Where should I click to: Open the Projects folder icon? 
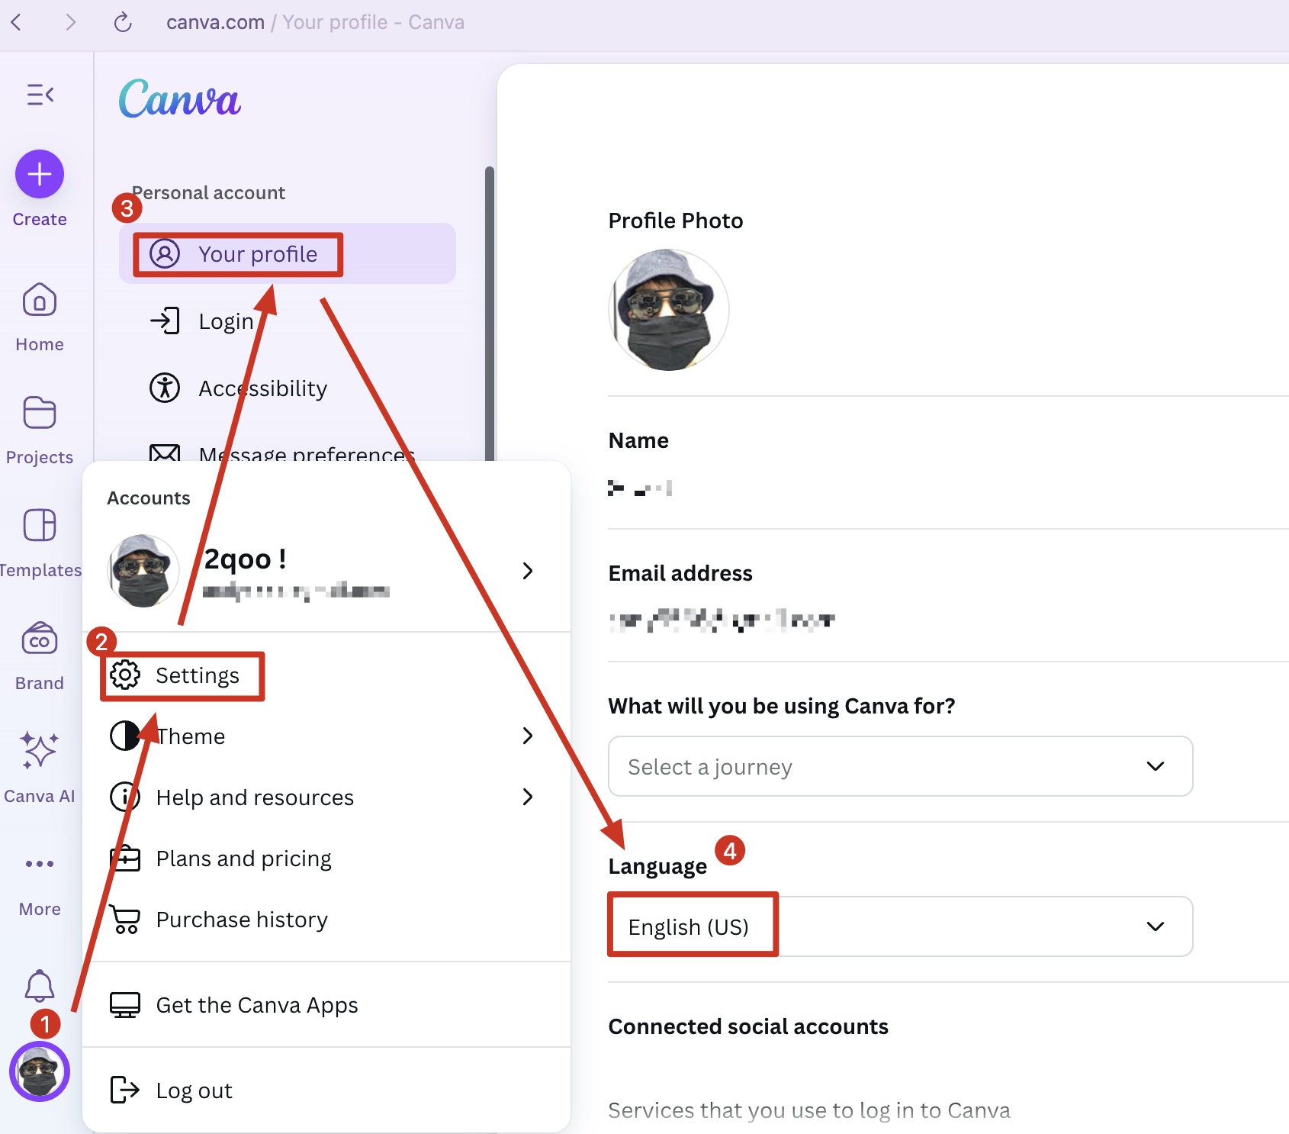[x=40, y=414]
